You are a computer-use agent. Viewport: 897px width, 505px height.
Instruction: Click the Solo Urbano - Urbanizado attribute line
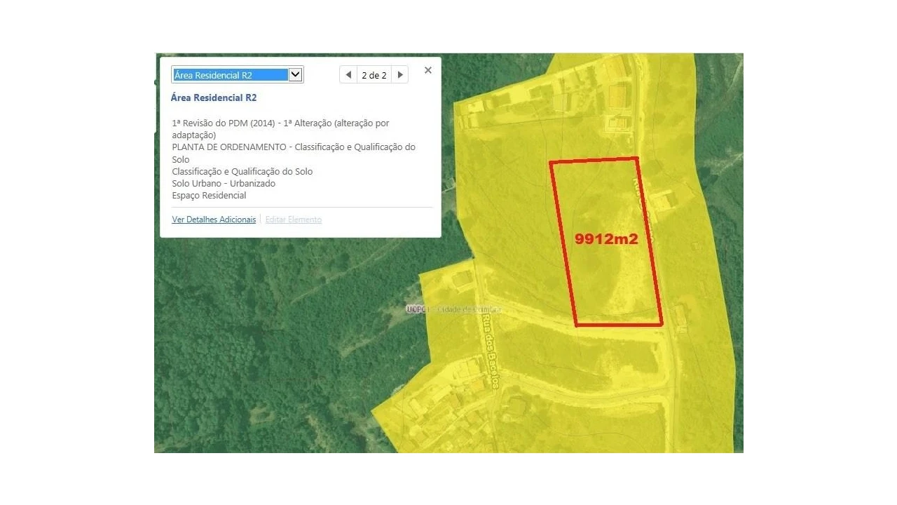pos(224,183)
